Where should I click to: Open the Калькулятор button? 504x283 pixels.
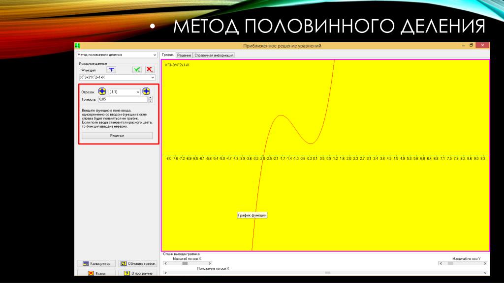click(96, 263)
